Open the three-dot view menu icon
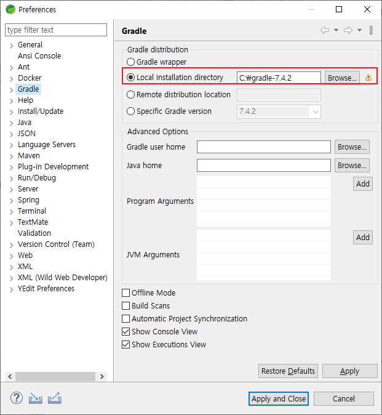This screenshot has width=382, height=415. coord(371,30)
